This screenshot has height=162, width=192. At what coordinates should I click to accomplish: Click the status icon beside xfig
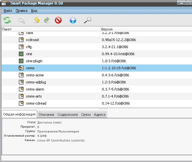click(21, 47)
